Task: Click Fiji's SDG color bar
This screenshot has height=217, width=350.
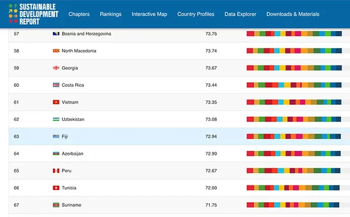Action: (x=294, y=136)
